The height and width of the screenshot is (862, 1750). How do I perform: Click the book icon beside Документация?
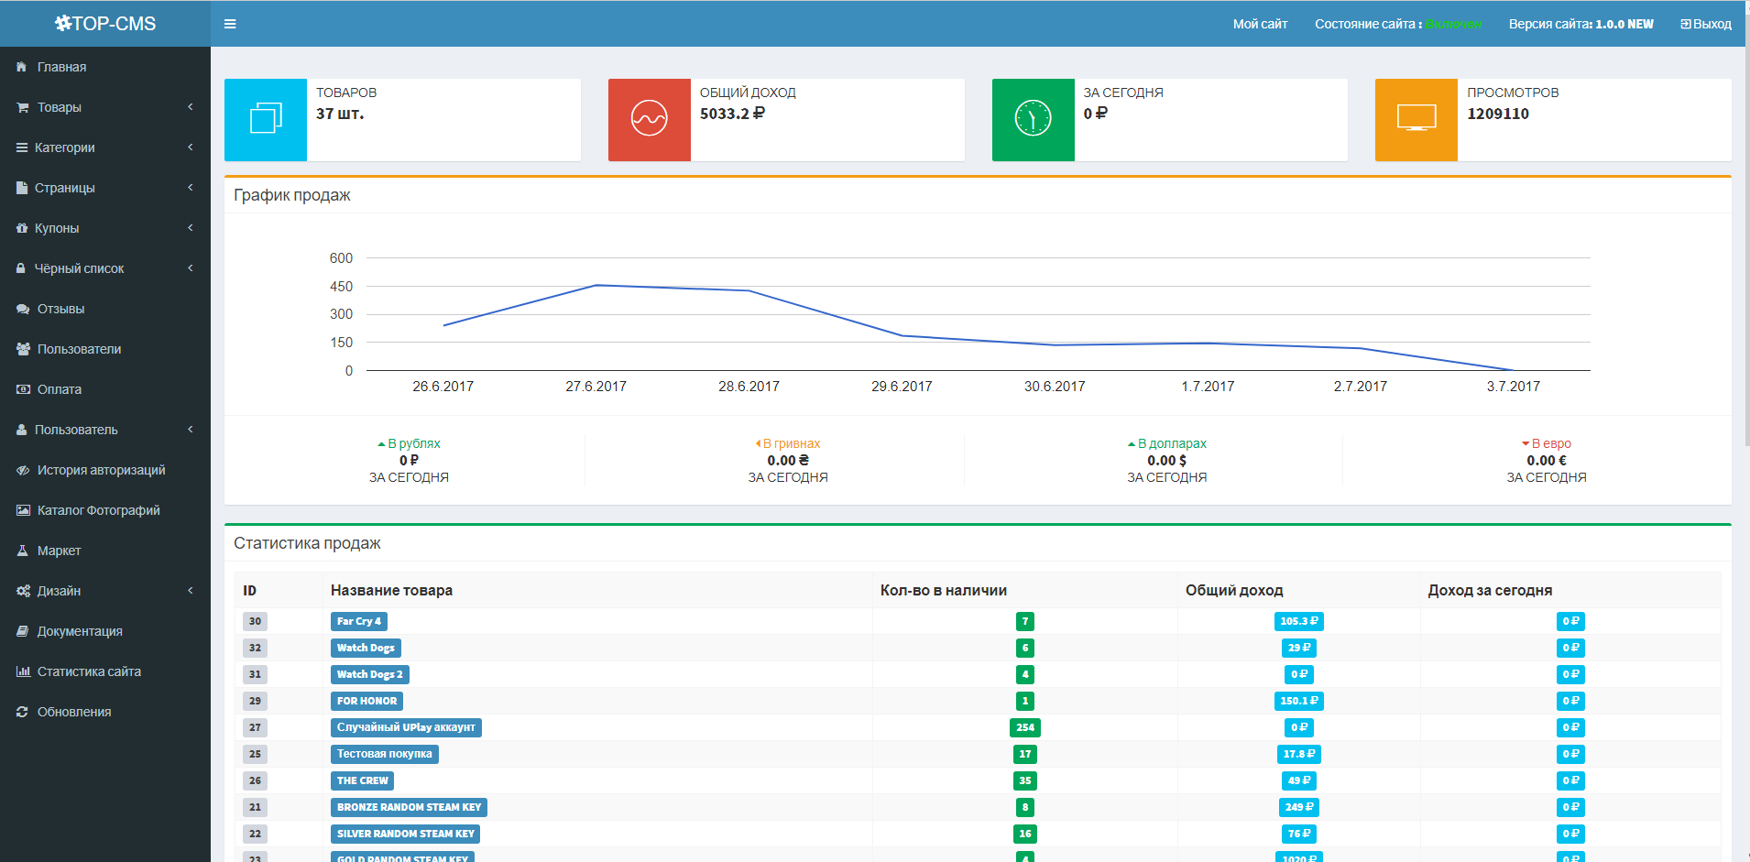pos(23,631)
